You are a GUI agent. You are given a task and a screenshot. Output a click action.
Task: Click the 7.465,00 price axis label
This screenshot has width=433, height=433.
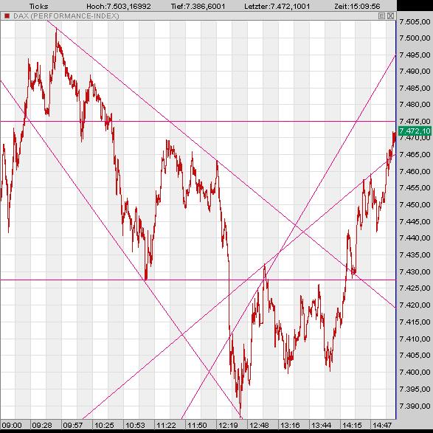[x=415, y=155]
